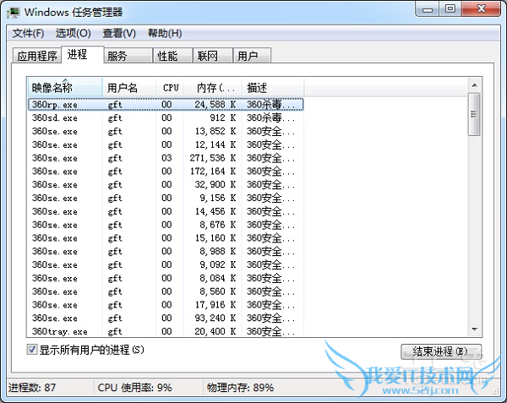Open the 文件(F) menu
Image resolution: width=507 pixels, height=403 pixels.
click(x=28, y=33)
